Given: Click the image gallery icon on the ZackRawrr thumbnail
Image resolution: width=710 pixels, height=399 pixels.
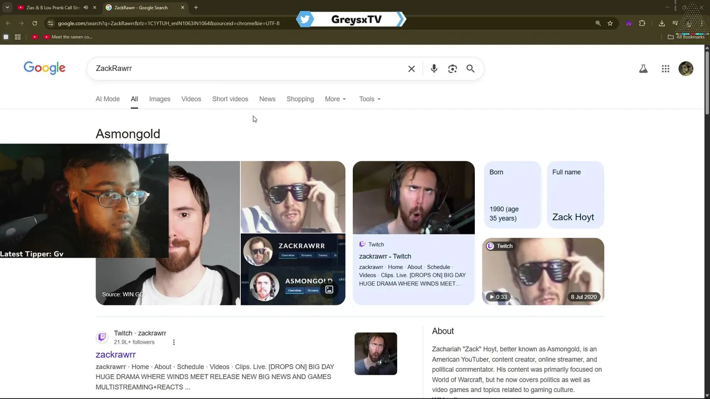Looking at the screenshot, I should pos(329,289).
